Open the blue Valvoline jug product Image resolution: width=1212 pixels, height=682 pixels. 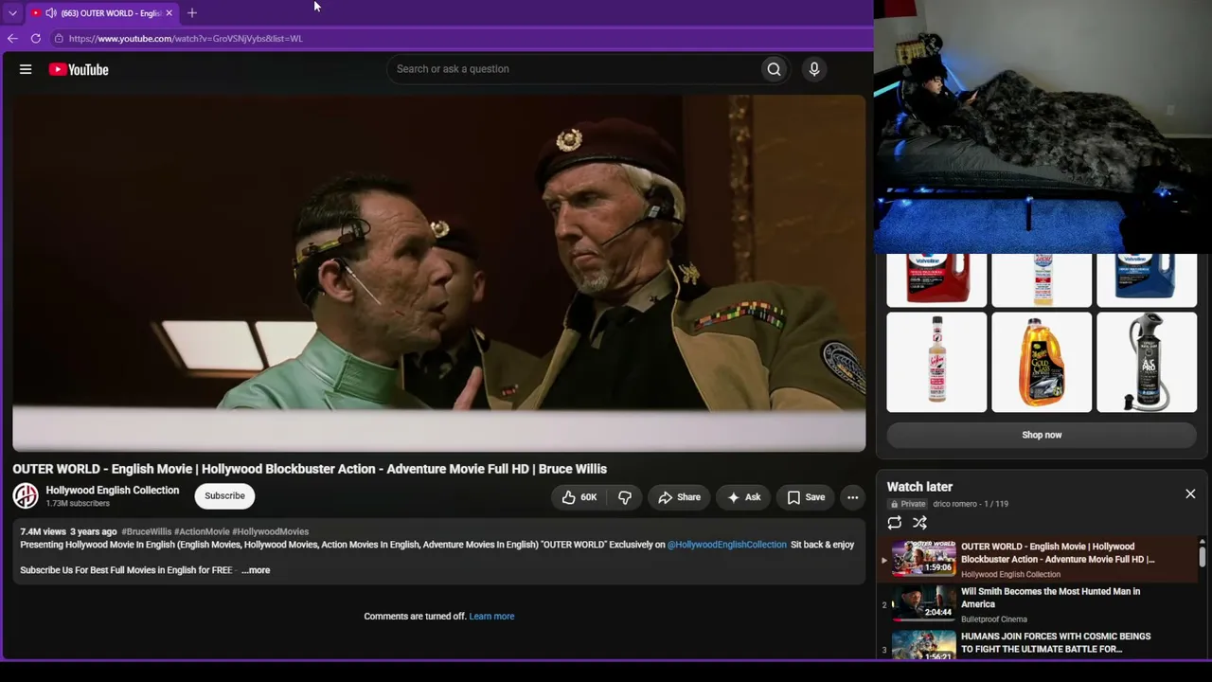pos(1147,280)
